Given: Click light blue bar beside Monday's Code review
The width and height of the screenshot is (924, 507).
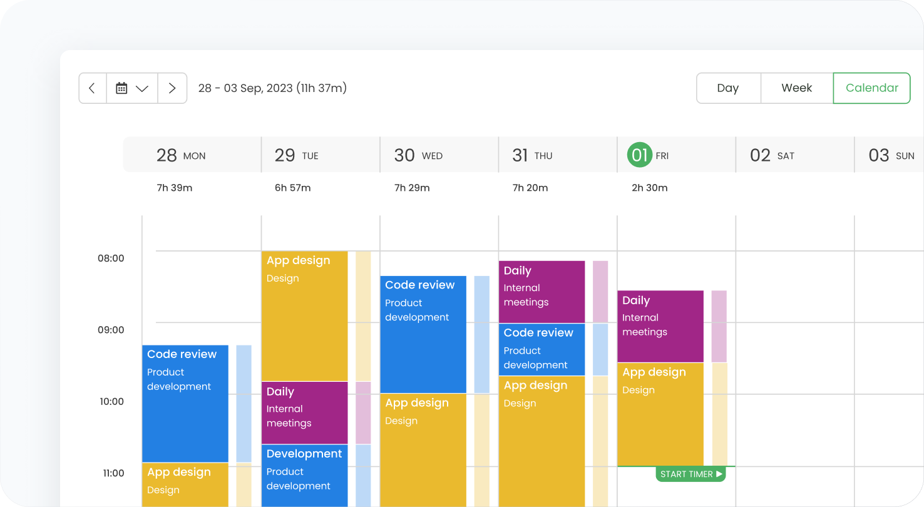Looking at the screenshot, I should coord(244,404).
